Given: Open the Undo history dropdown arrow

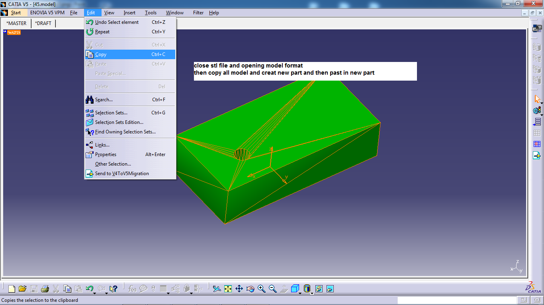Looking at the screenshot, I should 95,293.
